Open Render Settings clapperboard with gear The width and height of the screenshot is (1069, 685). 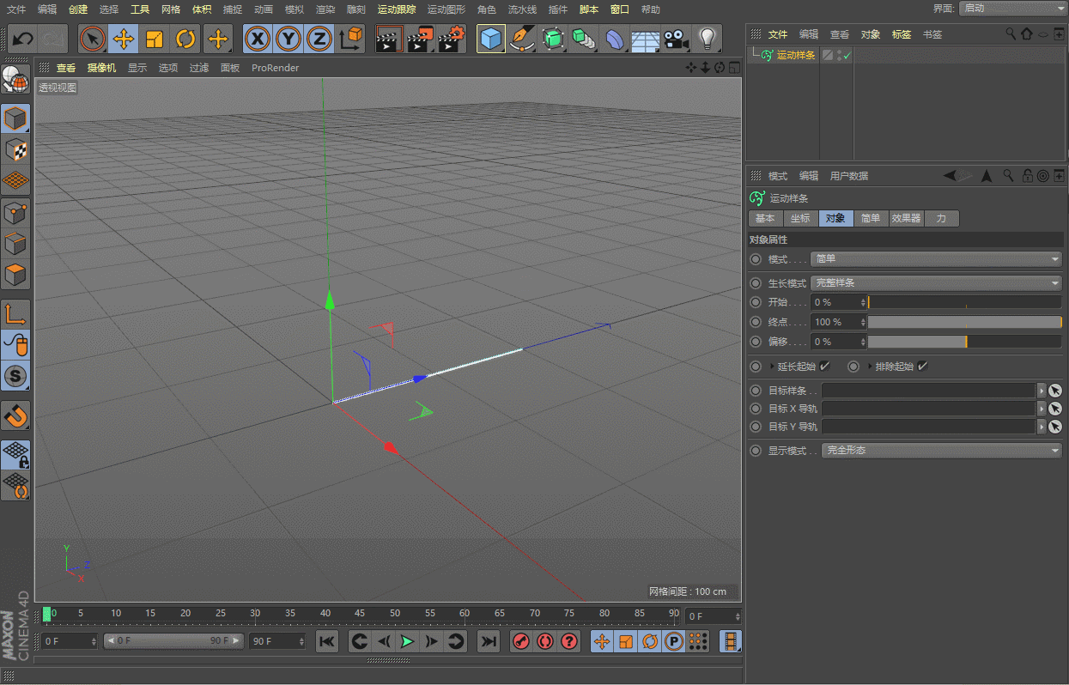tap(452, 39)
